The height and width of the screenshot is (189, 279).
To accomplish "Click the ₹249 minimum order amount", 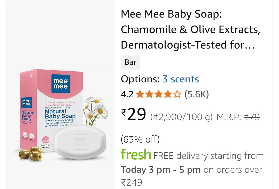I will click(131, 183).
